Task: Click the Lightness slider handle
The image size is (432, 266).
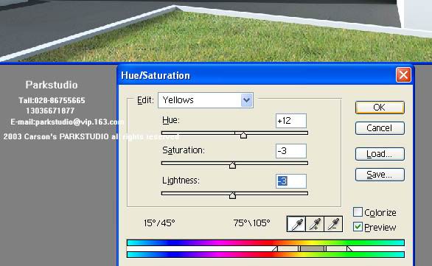Action: (232, 195)
